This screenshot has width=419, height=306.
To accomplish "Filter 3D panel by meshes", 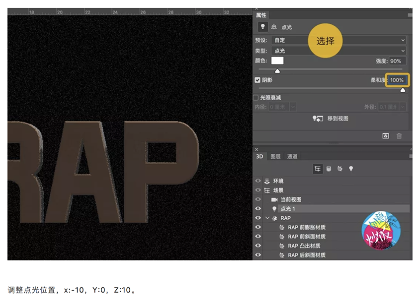I will (x=329, y=169).
